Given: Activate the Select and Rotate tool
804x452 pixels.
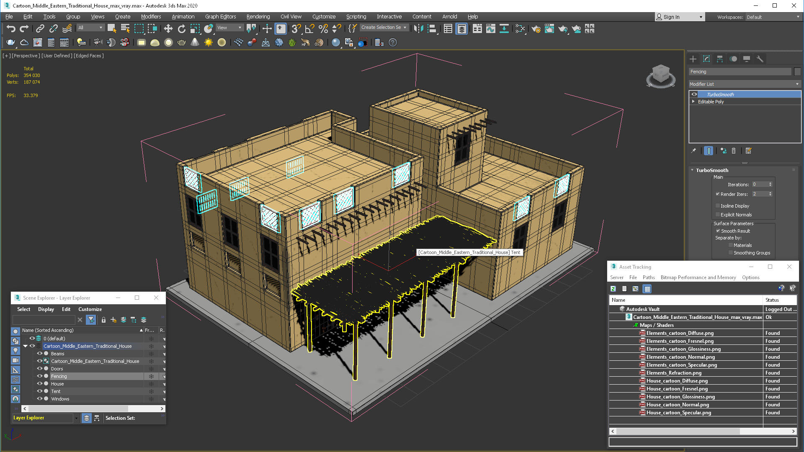Looking at the screenshot, I should click(181, 28).
